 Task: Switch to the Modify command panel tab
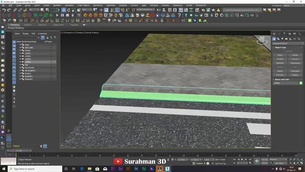coord(279,34)
